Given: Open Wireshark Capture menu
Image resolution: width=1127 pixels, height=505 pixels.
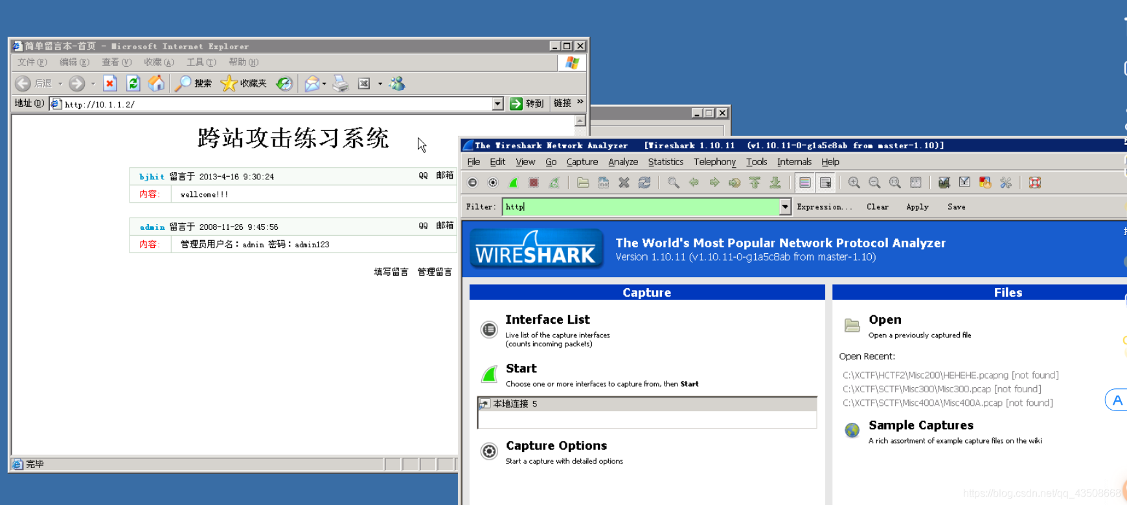Looking at the screenshot, I should [x=582, y=162].
